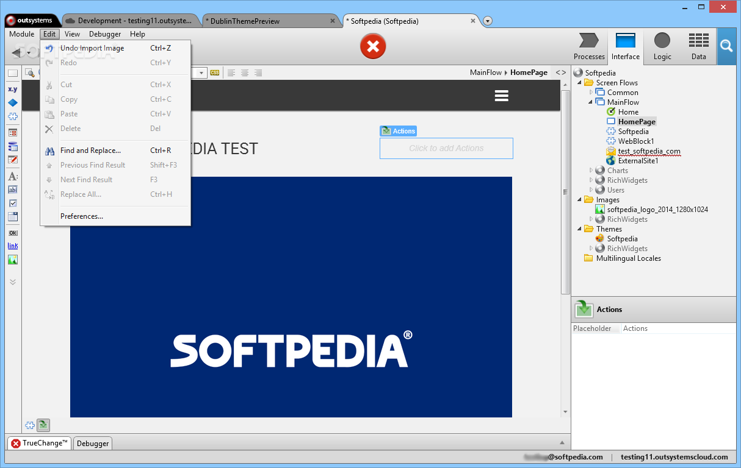
Task: Expand the bottom panel with up arrow
Action: point(562,443)
